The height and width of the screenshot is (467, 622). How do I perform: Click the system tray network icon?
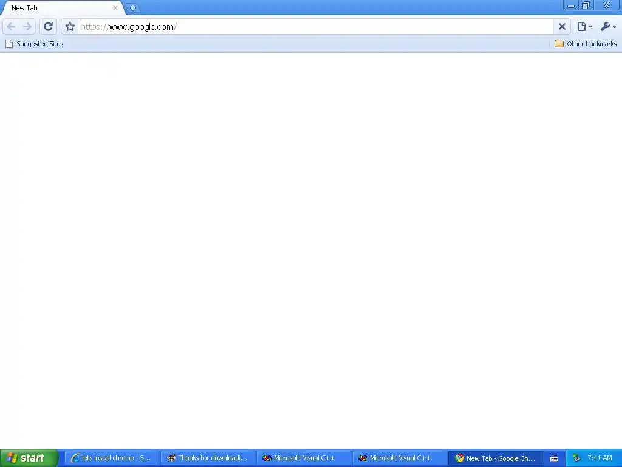(x=577, y=458)
